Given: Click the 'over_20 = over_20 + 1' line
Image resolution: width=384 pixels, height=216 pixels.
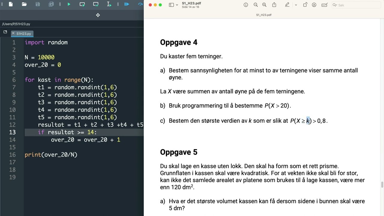Looking at the screenshot, I should click(85, 140).
